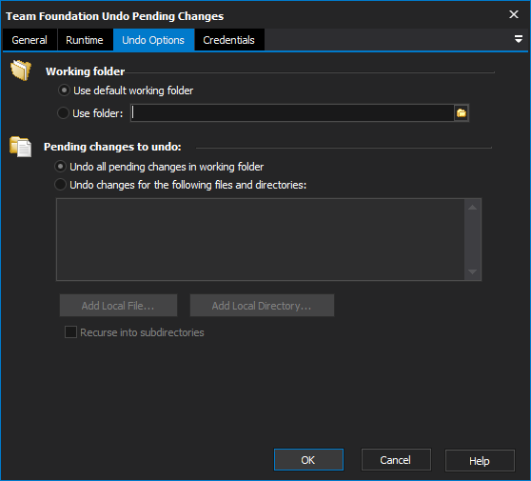Image resolution: width=531 pixels, height=481 pixels.
Task: Open the folder browse icon beside Use folder
Action: click(462, 113)
